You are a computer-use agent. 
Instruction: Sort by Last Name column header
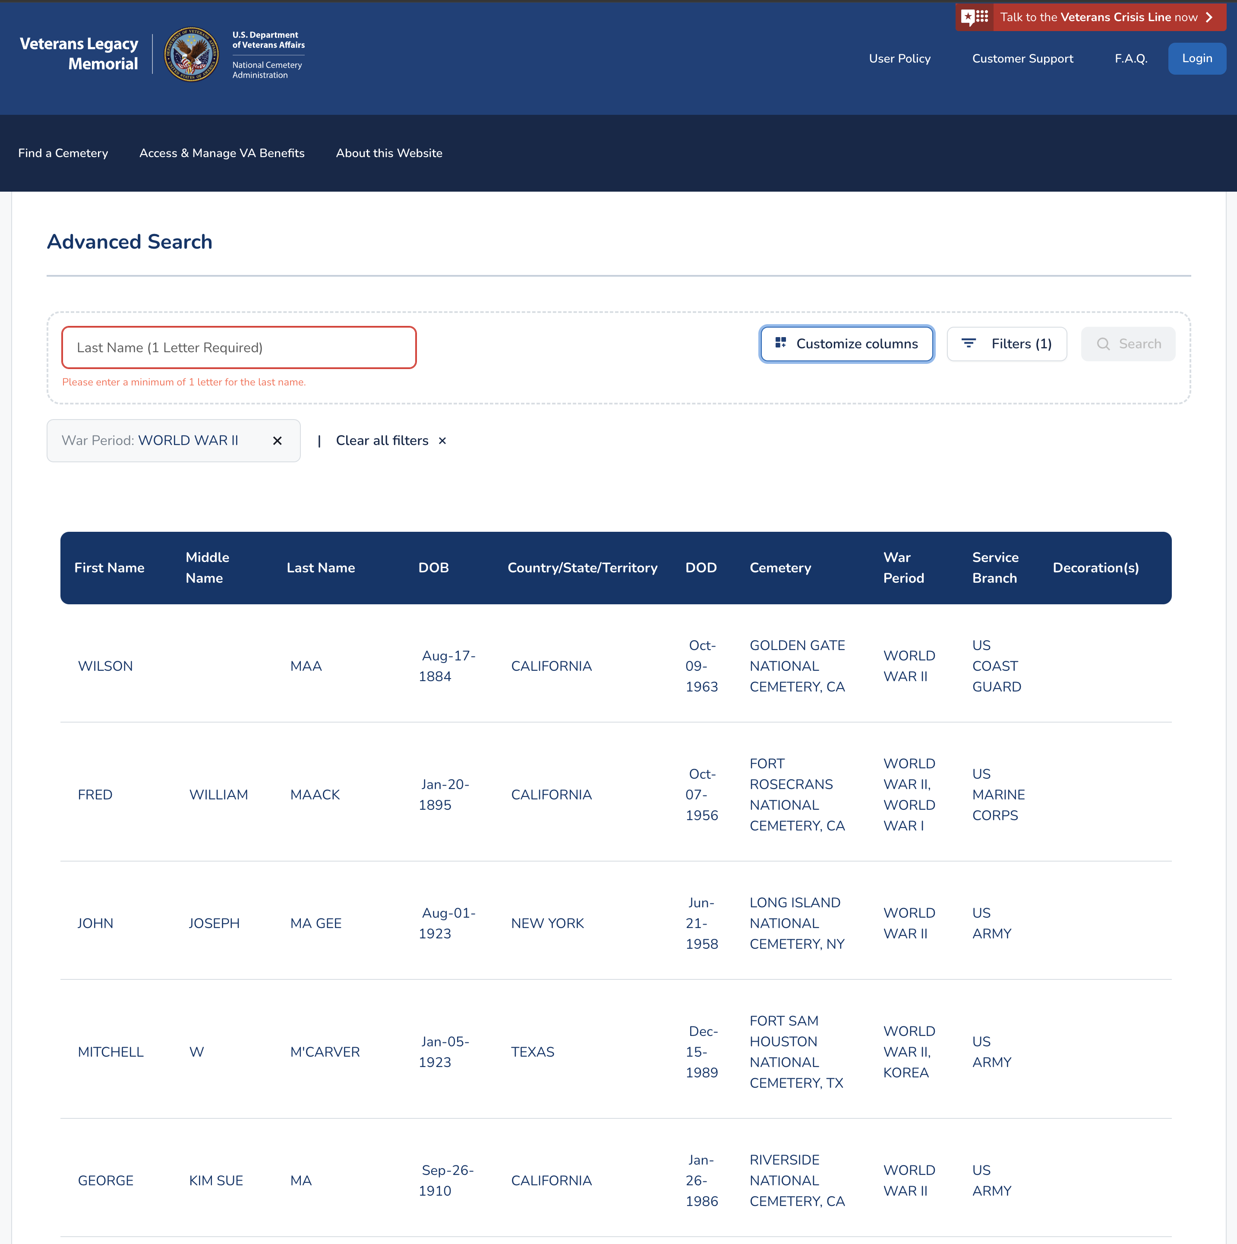(321, 568)
